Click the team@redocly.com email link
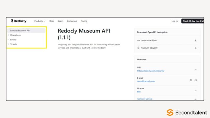The image size is (210, 118). (x=146, y=81)
